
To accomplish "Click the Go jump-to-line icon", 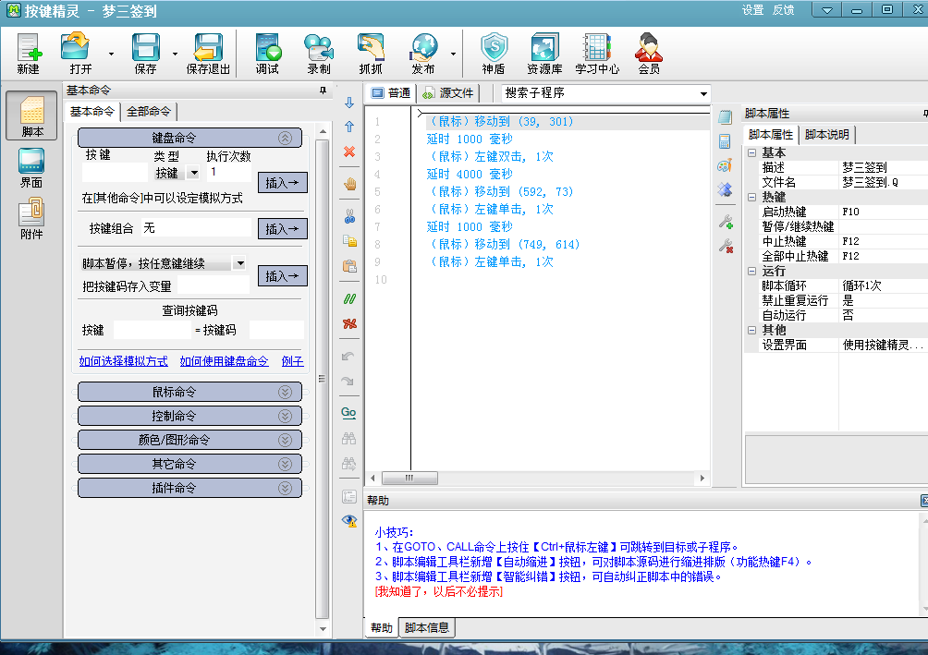I will coord(348,412).
